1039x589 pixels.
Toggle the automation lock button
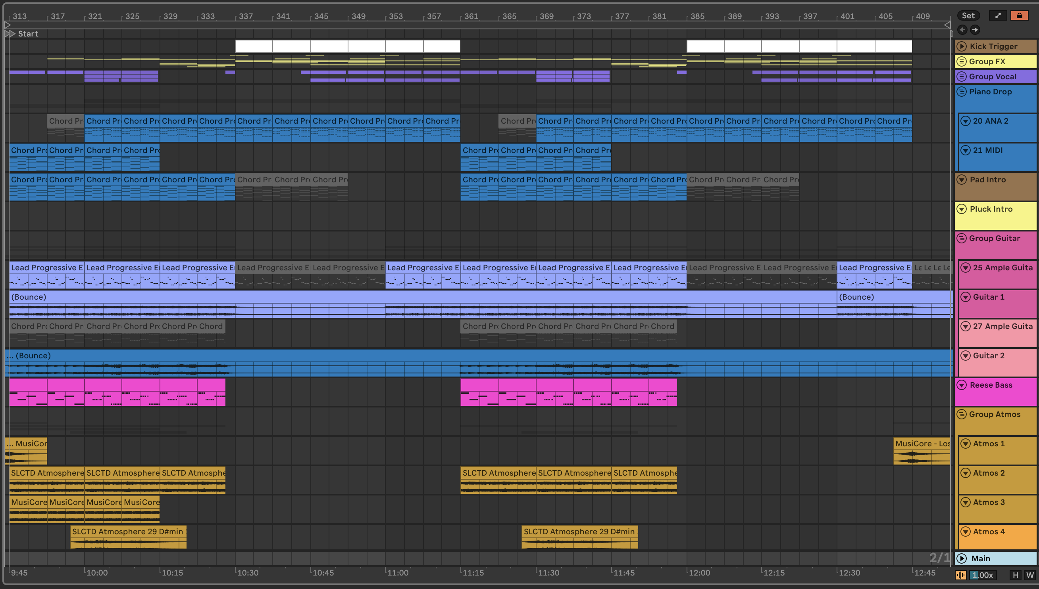coord(1019,15)
